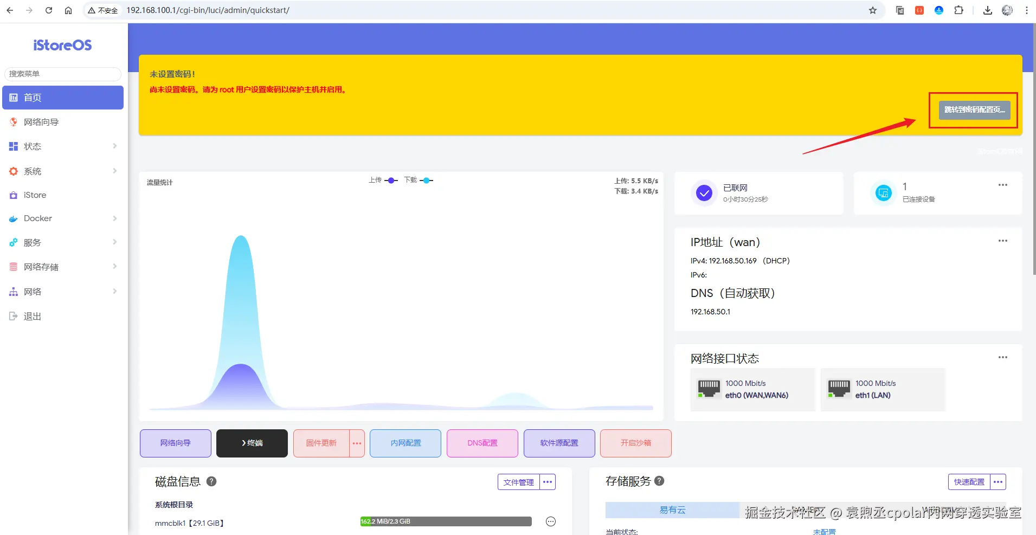Click the browser back arrow
Viewport: 1036px width, 535px height.
point(10,10)
